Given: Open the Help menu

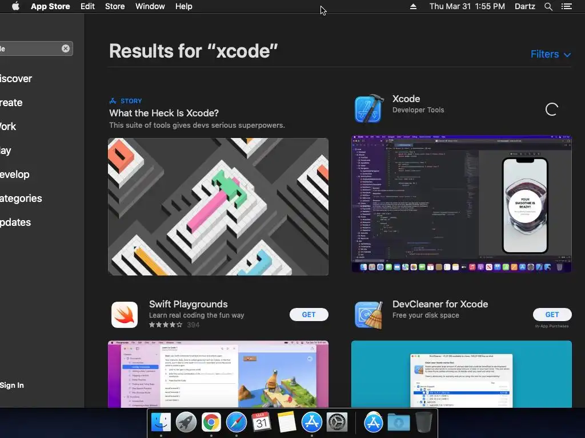Looking at the screenshot, I should (x=184, y=6).
